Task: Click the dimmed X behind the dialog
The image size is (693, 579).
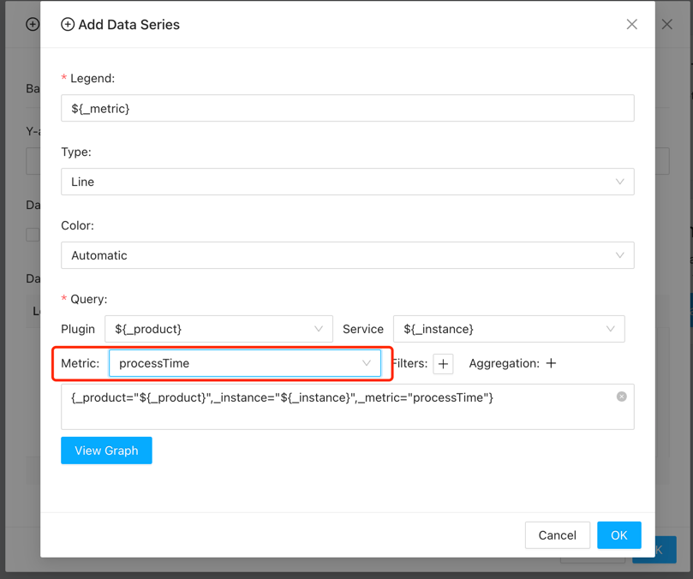Action: (667, 24)
